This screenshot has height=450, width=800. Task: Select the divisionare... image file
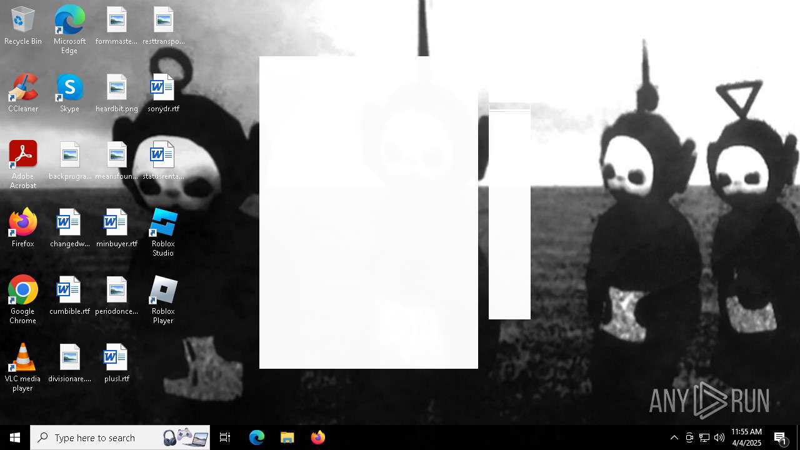[69, 364]
